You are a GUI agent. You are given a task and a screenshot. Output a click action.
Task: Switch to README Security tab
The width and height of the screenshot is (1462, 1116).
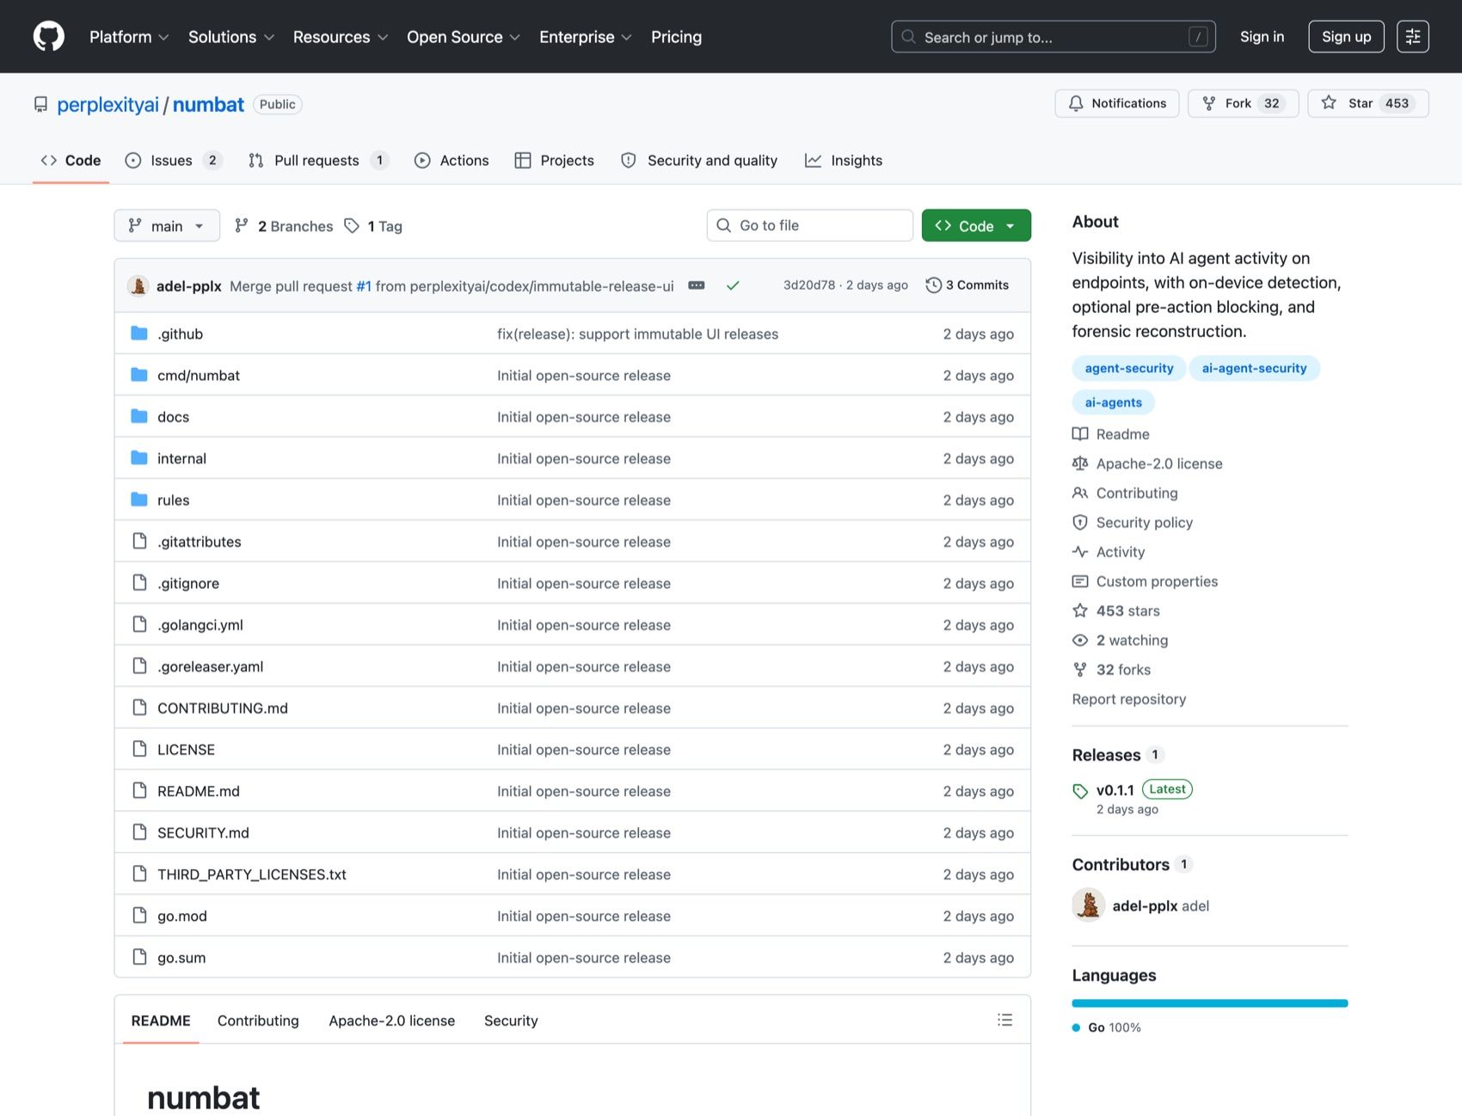coord(511,1021)
